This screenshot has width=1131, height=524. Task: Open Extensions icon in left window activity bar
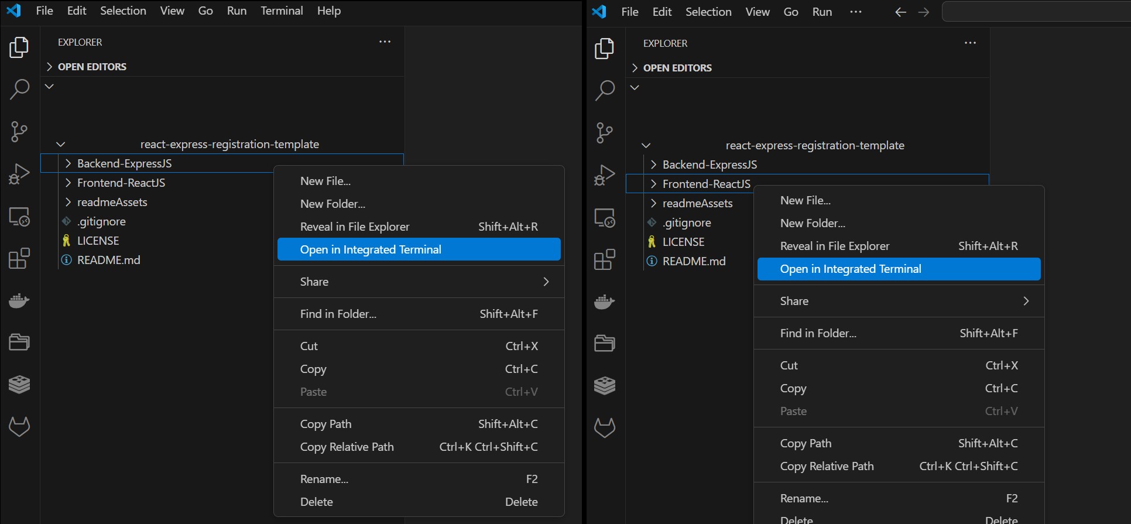19,258
